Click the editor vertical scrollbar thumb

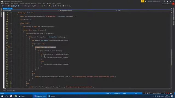tap(171, 58)
